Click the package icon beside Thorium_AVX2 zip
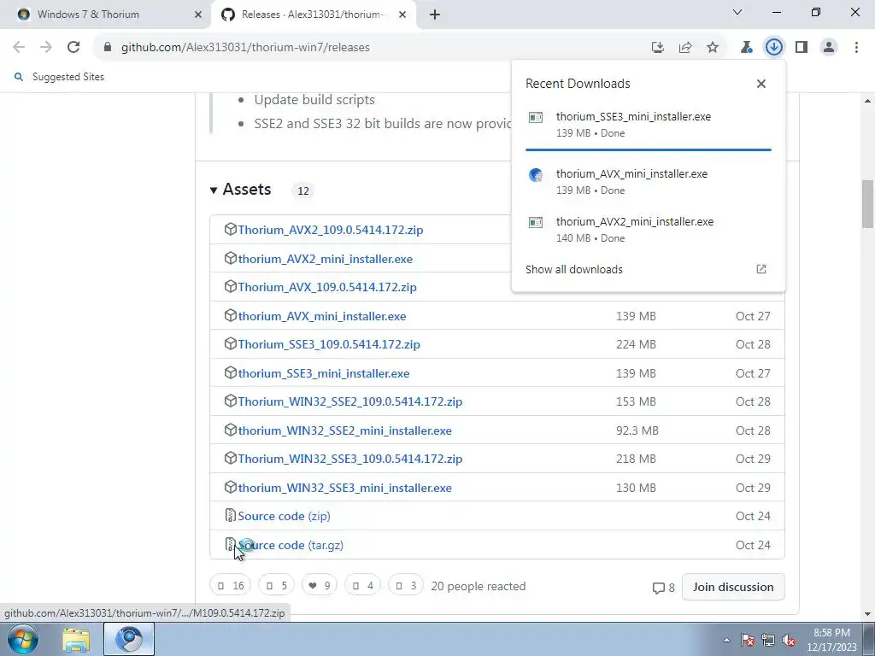 click(x=230, y=229)
